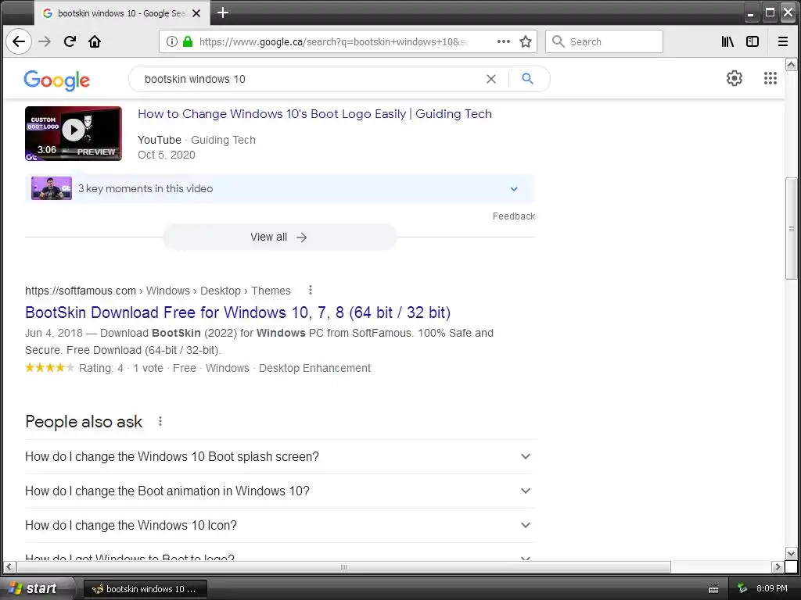Open How to Change Windows 10's Boot Logo link
801x600 pixels.
(x=314, y=114)
